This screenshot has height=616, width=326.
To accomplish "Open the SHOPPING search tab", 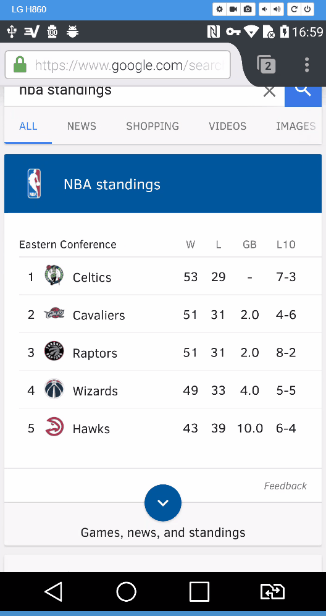I will 153,126.
